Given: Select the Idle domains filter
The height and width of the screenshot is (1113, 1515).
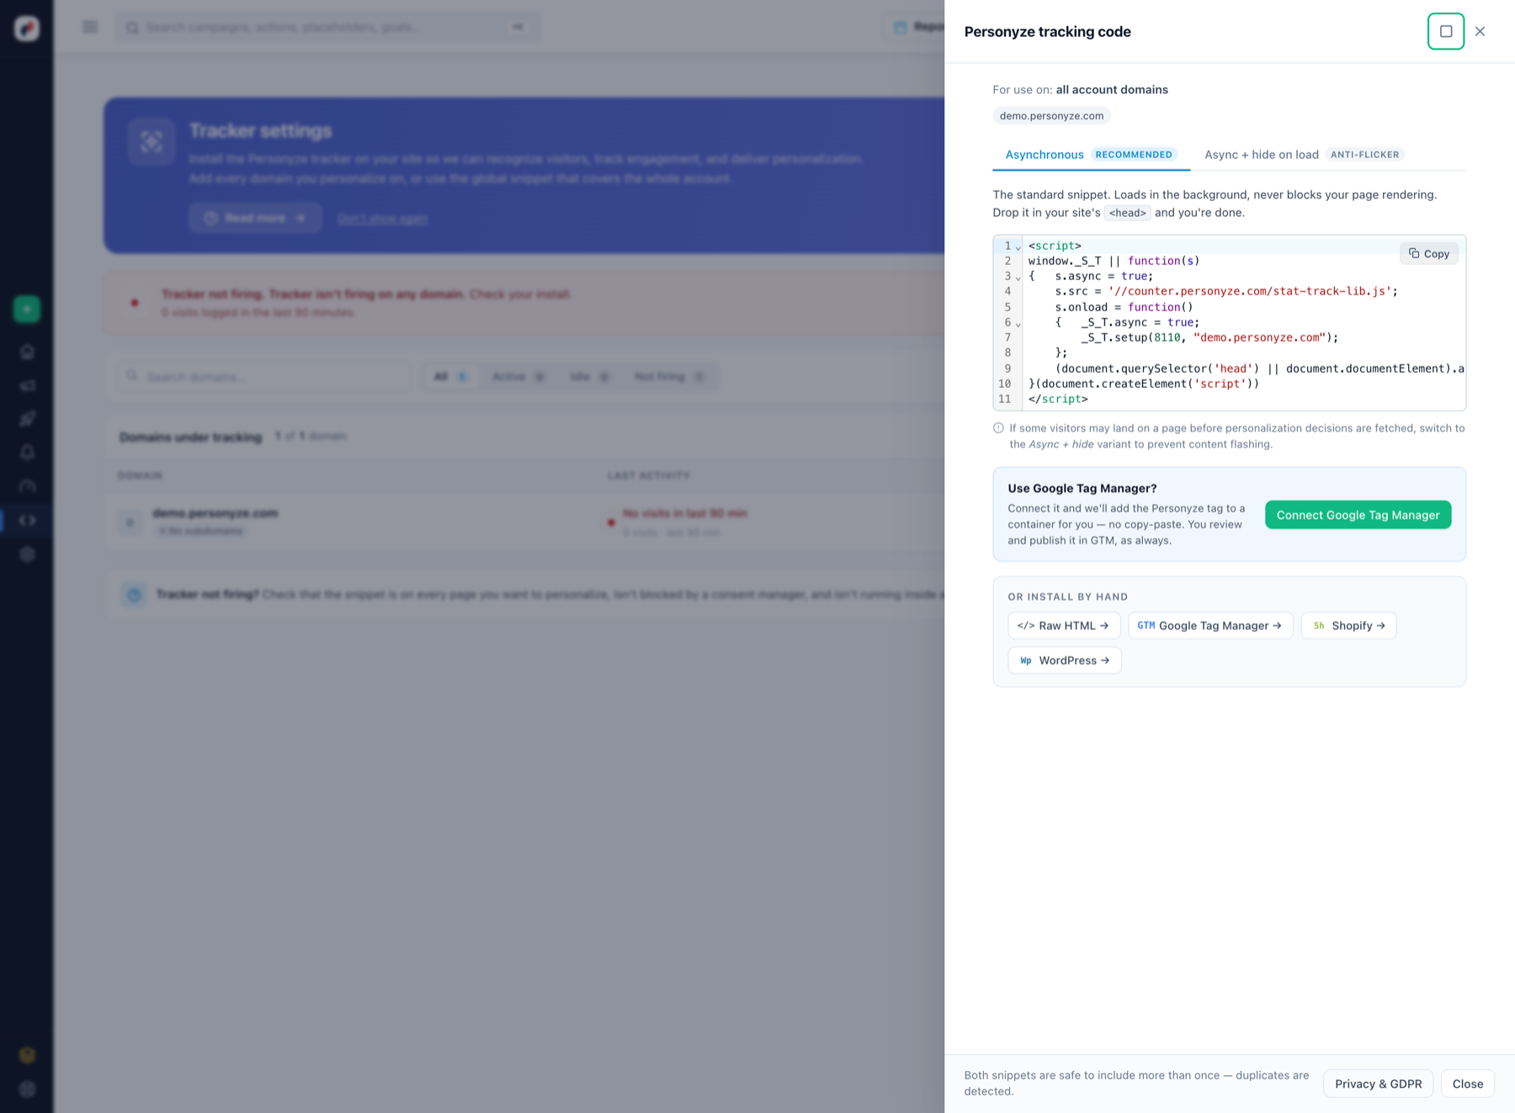Looking at the screenshot, I should (589, 376).
